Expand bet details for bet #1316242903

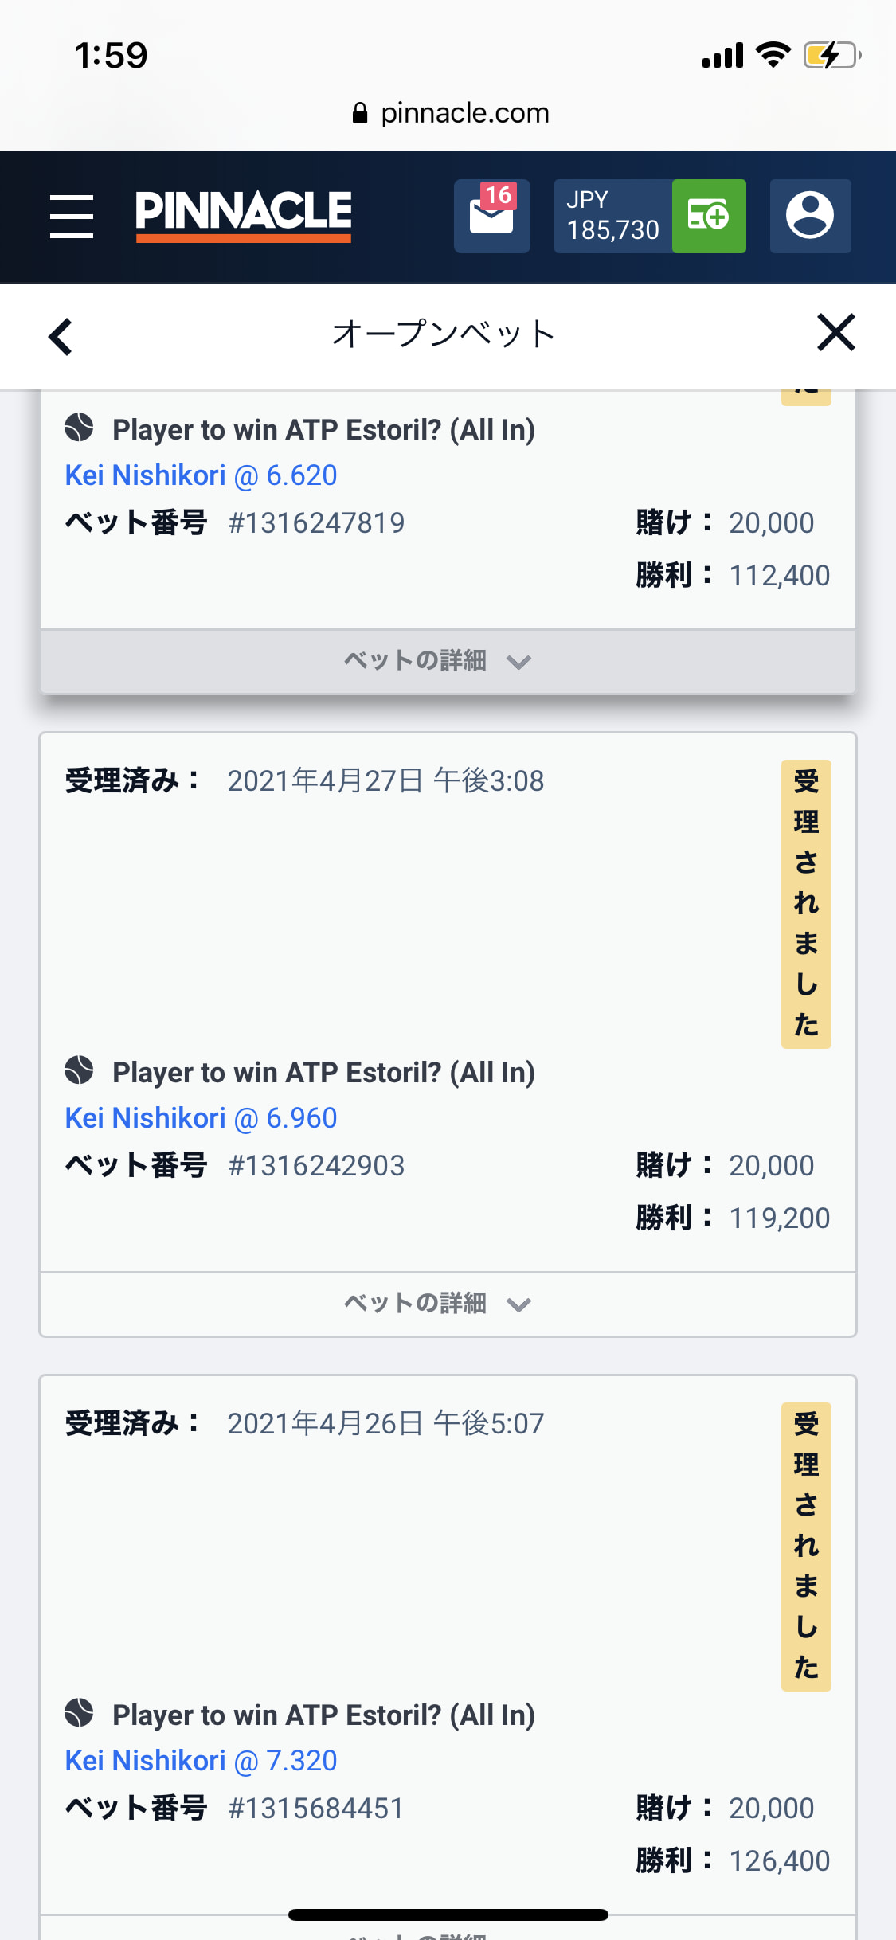448,1304
